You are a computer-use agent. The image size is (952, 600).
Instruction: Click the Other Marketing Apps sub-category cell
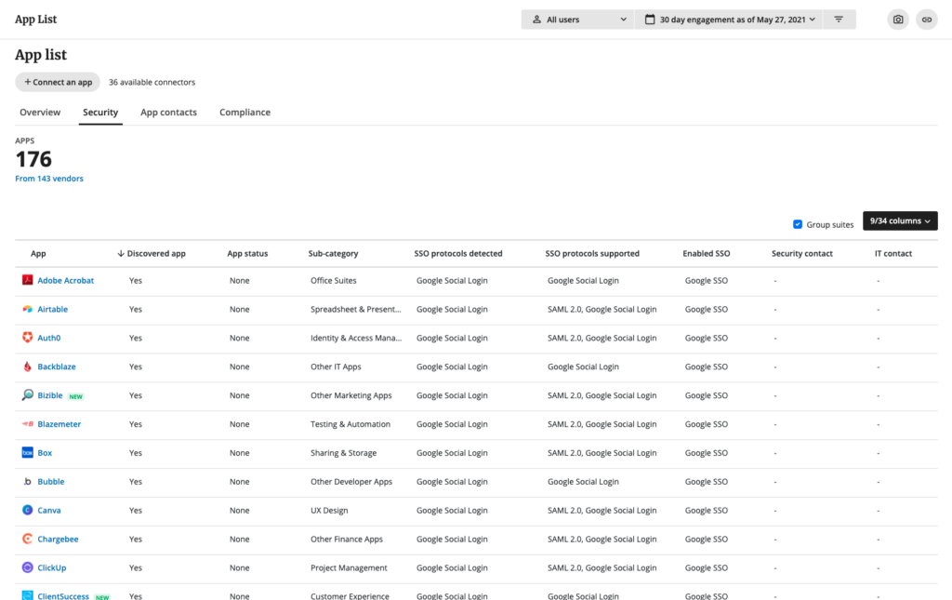tap(350, 395)
